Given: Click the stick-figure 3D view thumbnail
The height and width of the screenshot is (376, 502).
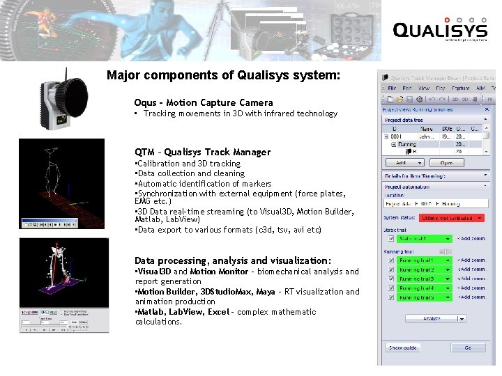Looking at the screenshot, I should click(62, 184).
